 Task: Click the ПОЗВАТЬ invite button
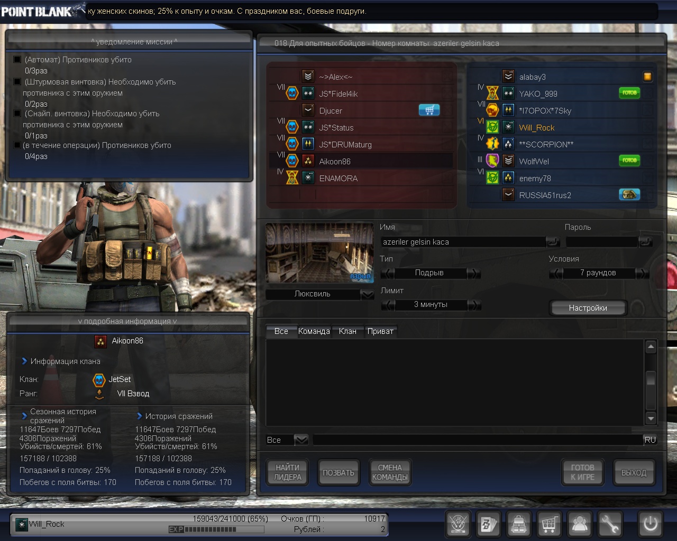[x=338, y=472]
